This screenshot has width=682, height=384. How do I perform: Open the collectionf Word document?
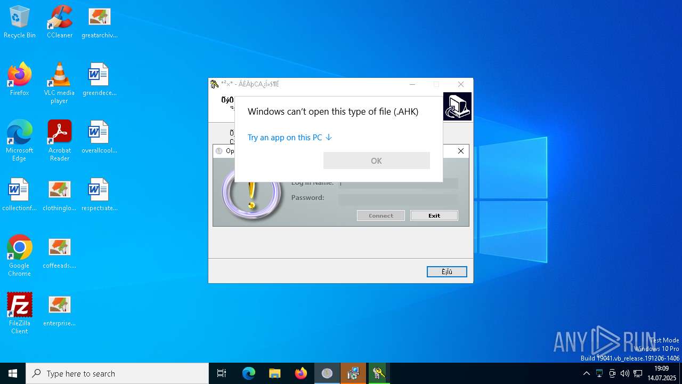click(x=20, y=195)
